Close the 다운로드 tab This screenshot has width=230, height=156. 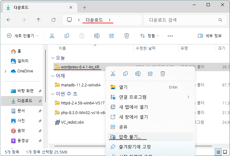71,7
